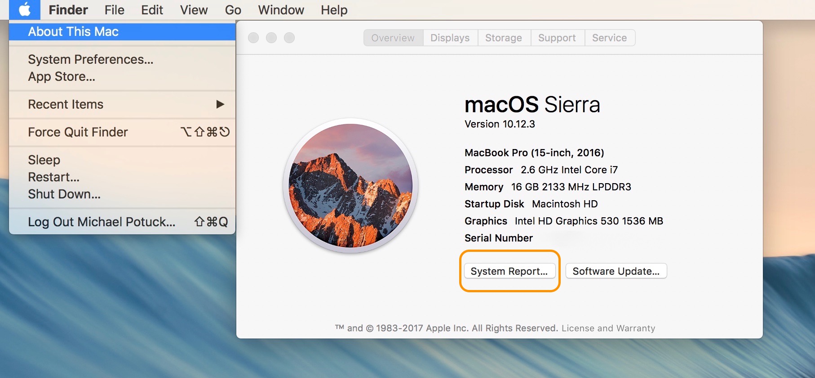
Task: Click the macOS Sierra title text
Action: point(532,105)
